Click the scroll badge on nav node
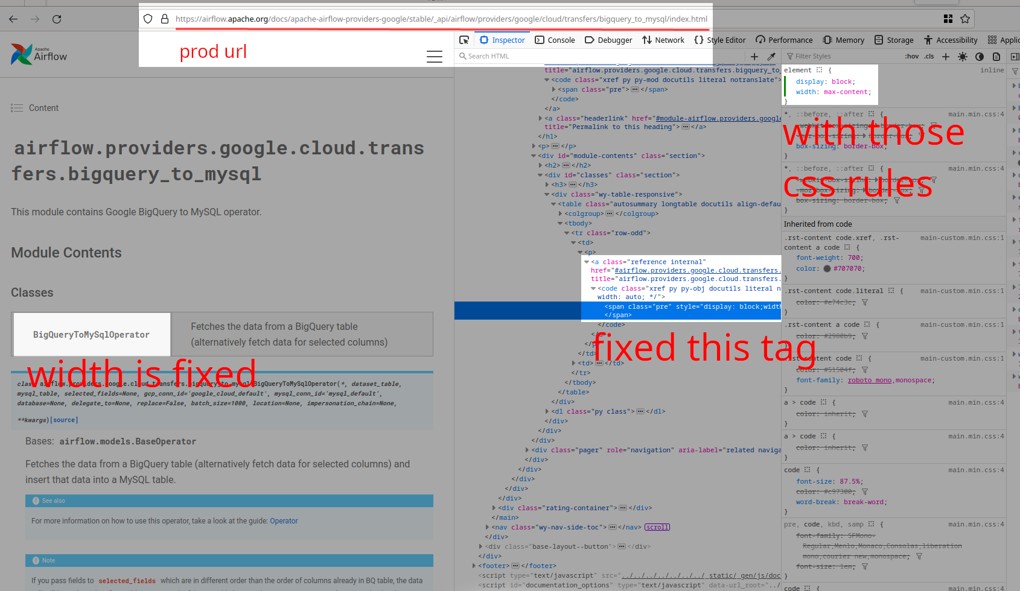 (x=657, y=527)
